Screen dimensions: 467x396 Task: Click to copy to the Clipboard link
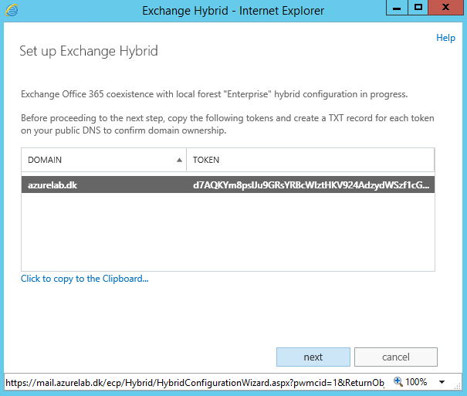(x=85, y=279)
